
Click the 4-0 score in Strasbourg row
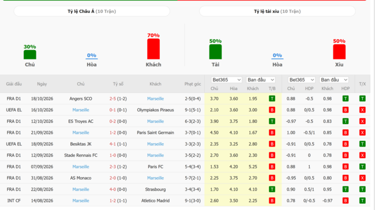coord(112,189)
